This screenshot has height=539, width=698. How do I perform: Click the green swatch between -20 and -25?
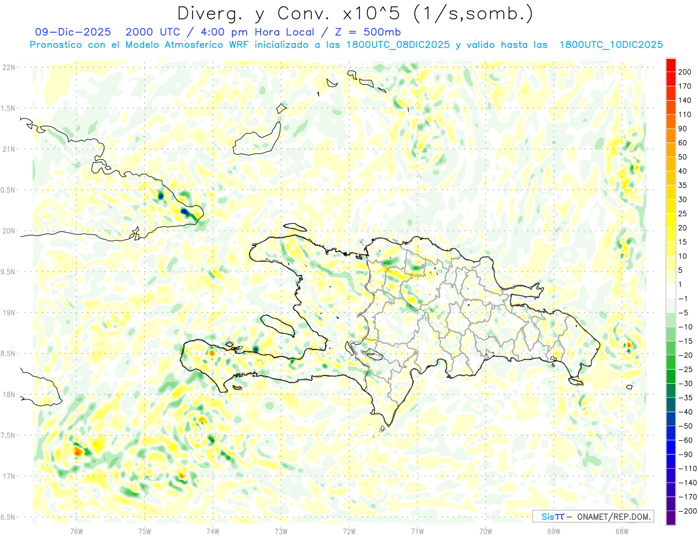coord(671,363)
